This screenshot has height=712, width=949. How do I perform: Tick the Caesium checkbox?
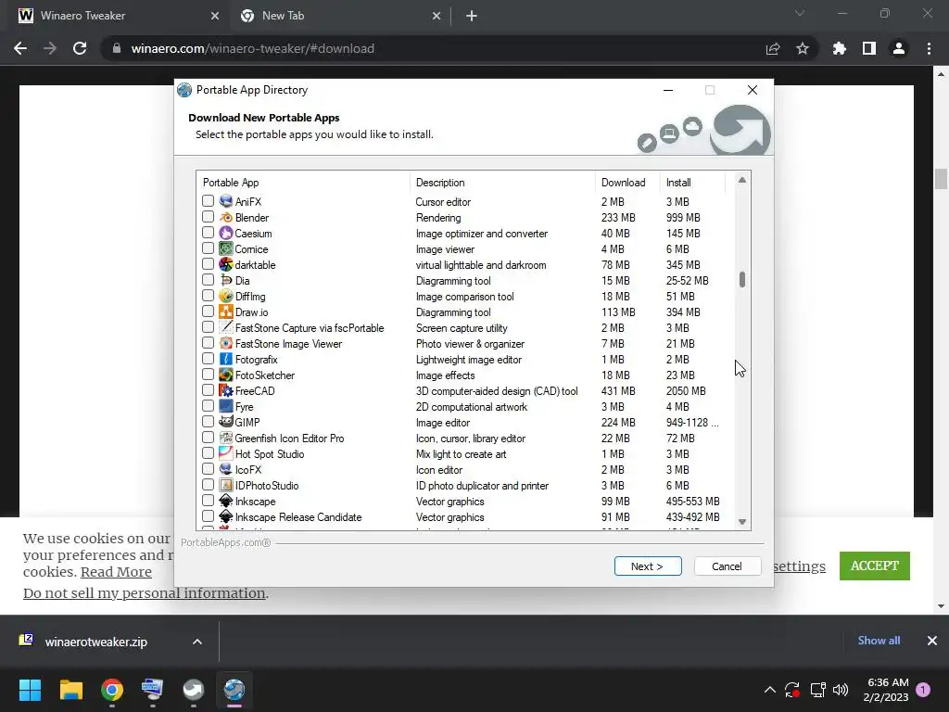pyautogui.click(x=208, y=232)
